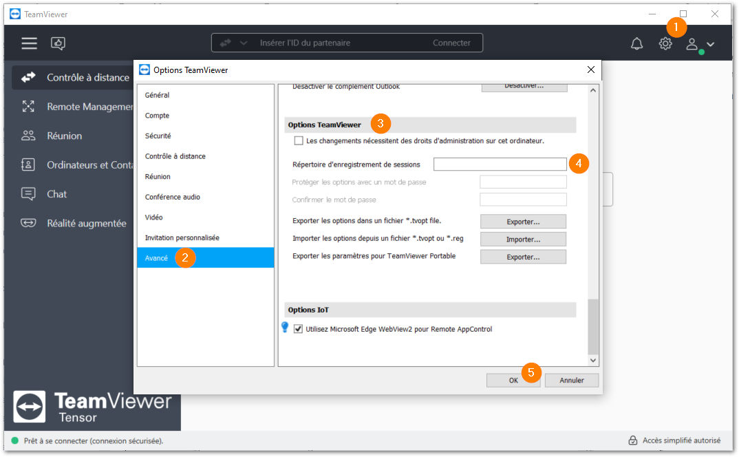Click the user account profile icon
The image size is (739, 457).
[692, 44]
